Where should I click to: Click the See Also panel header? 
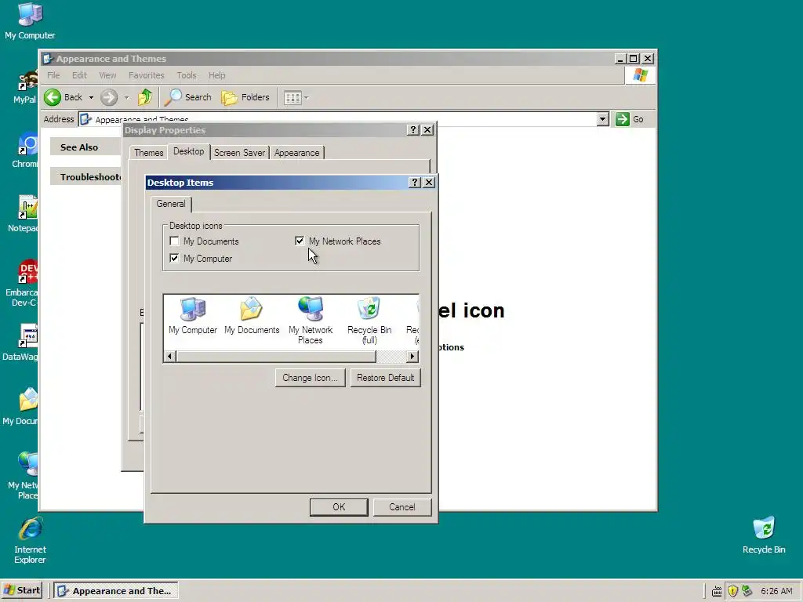pos(86,147)
